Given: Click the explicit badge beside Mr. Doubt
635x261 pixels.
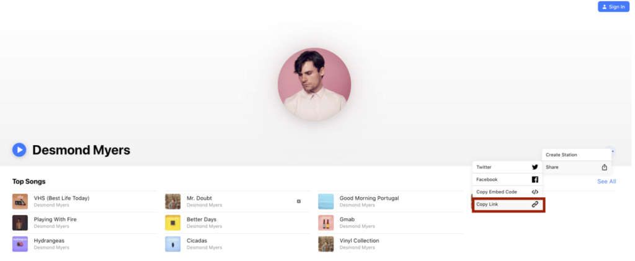Looking at the screenshot, I should coord(298,201).
